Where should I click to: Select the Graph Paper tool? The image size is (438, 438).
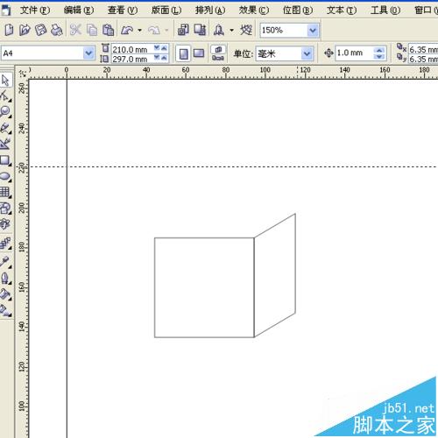(x=5, y=192)
